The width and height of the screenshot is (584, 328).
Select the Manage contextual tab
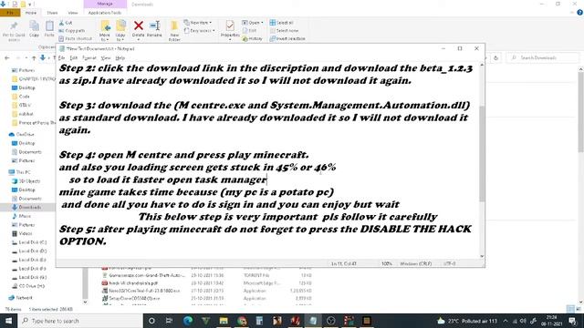coord(105,4)
